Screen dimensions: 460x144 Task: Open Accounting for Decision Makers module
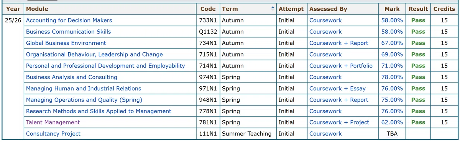click(x=69, y=20)
